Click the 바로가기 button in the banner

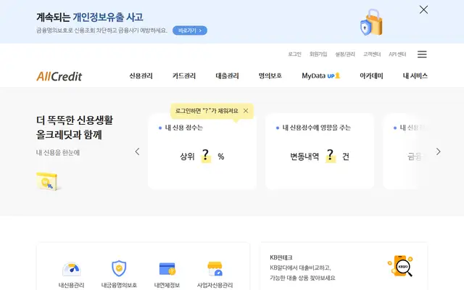click(190, 30)
